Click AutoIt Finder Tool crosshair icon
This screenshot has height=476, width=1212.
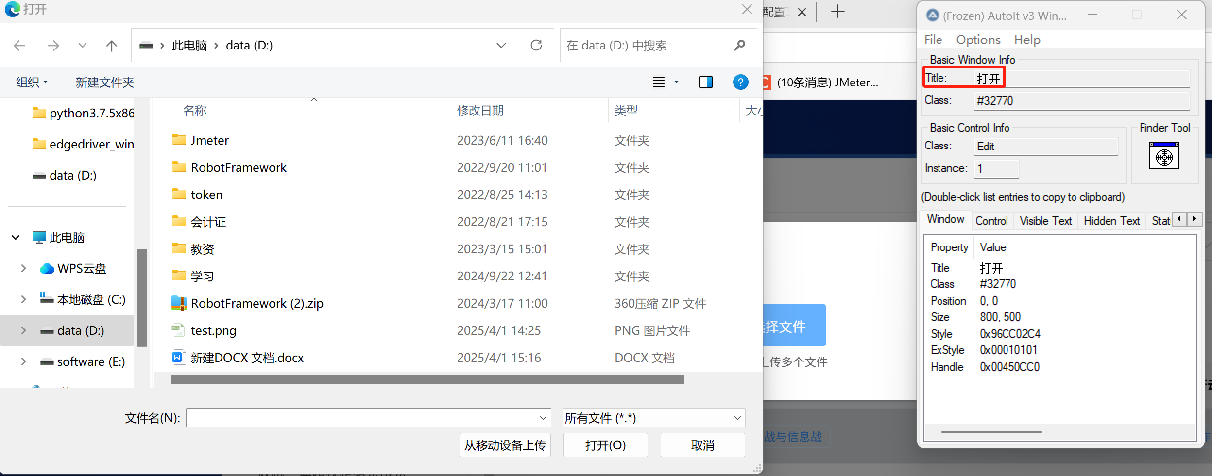point(1164,155)
